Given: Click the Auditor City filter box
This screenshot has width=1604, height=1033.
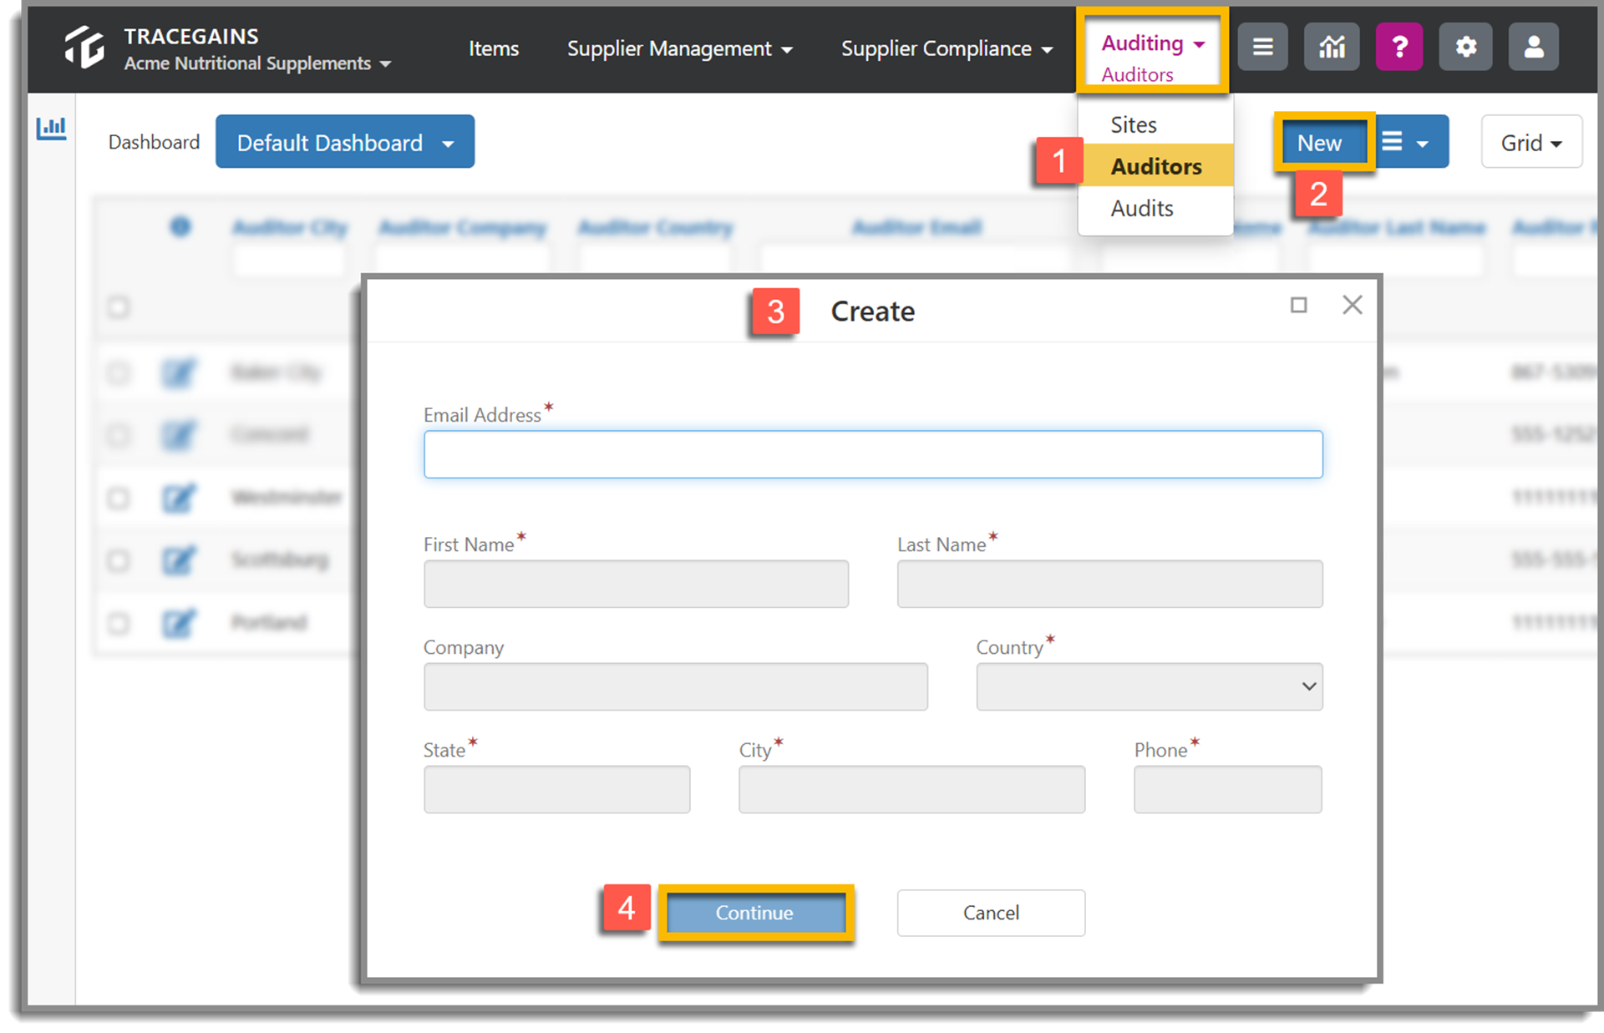Looking at the screenshot, I should (289, 261).
